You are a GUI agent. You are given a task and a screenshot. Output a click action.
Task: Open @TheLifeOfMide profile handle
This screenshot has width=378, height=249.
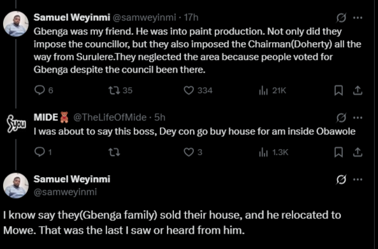pyautogui.click(x=110, y=118)
